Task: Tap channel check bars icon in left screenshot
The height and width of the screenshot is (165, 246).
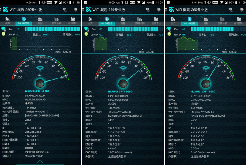Action: pyautogui.click(x=56, y=19)
